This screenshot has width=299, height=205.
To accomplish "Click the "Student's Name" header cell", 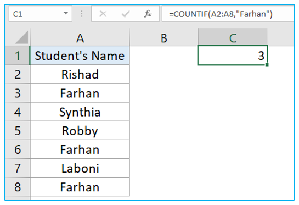I will pos(80,56).
